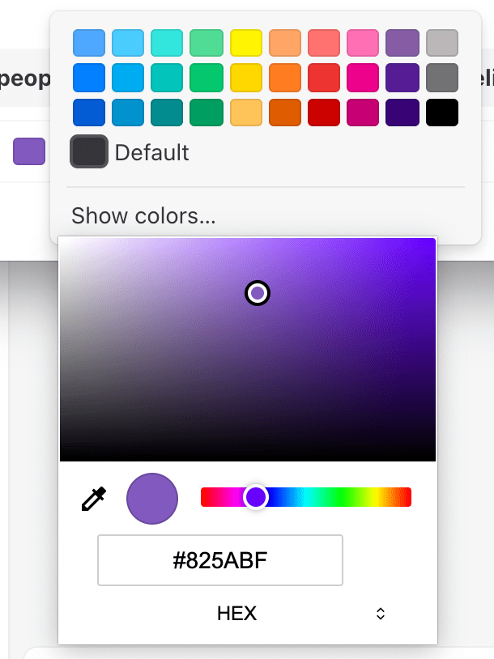Select the hot pink swatch in top row

pyautogui.click(x=363, y=42)
